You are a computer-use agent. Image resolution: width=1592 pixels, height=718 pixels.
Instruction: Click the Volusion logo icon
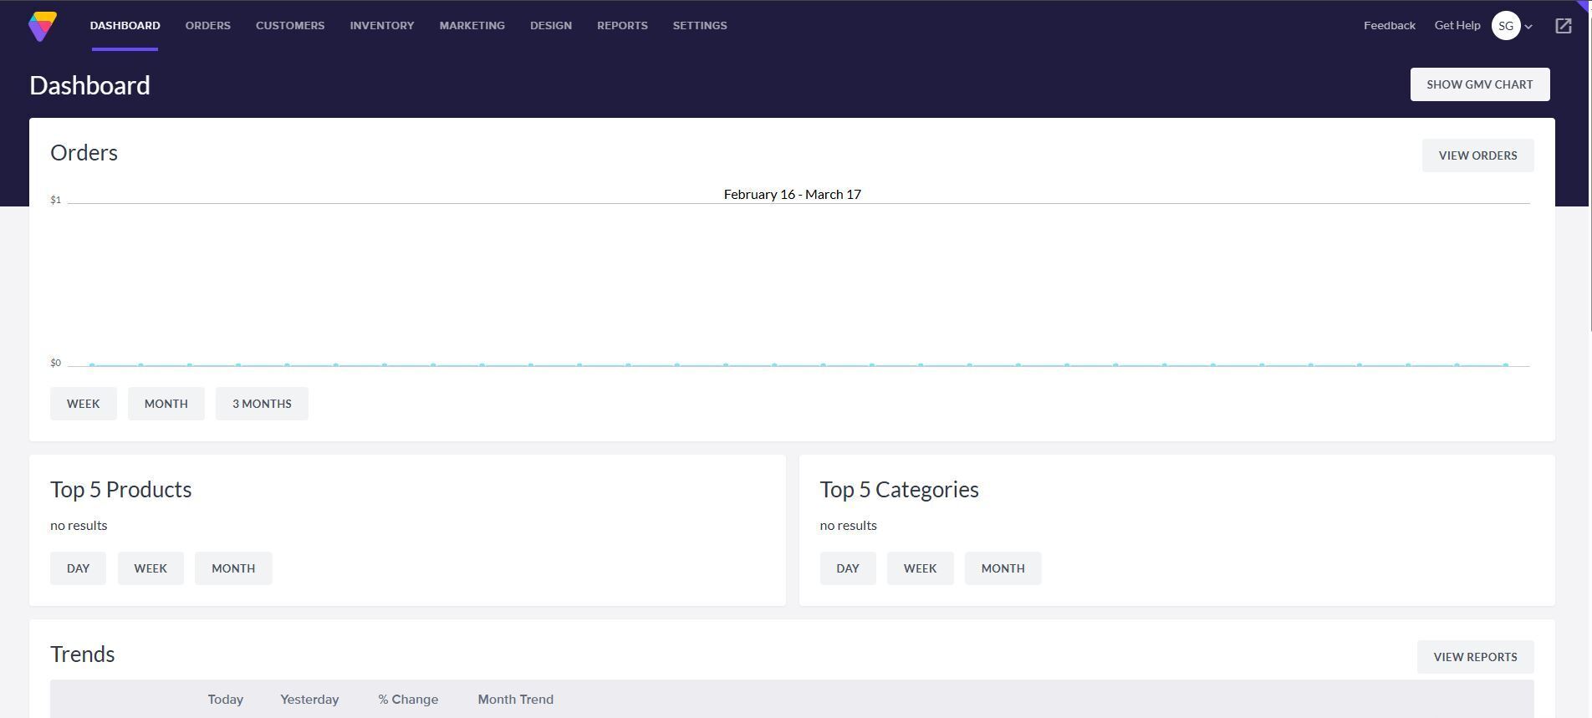[43, 26]
